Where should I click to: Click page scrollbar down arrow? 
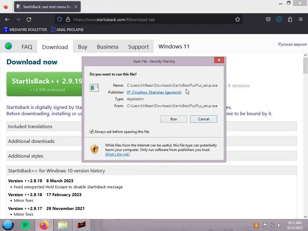tap(305, 217)
